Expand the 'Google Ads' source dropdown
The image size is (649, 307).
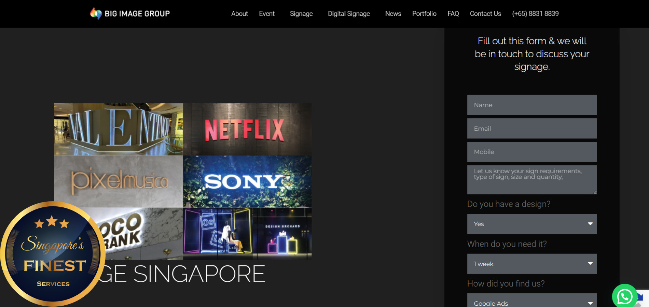point(531,302)
